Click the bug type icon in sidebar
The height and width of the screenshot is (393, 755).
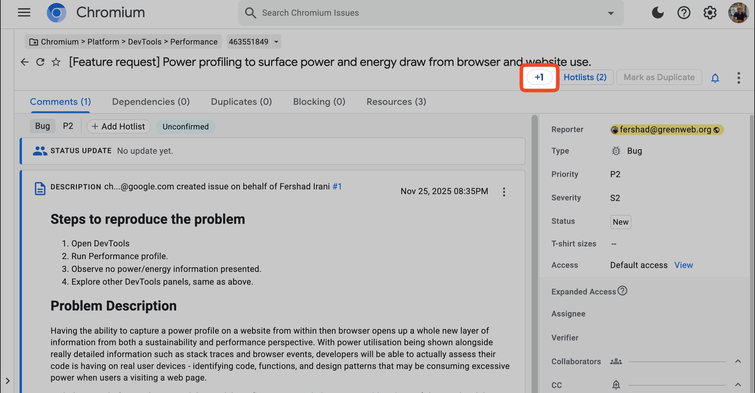click(616, 151)
